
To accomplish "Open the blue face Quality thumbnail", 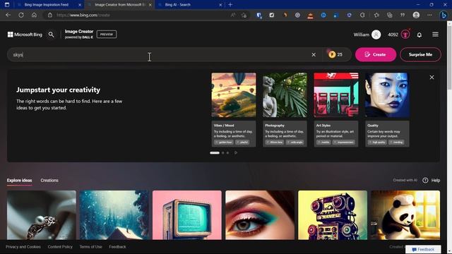I will 387,95.
